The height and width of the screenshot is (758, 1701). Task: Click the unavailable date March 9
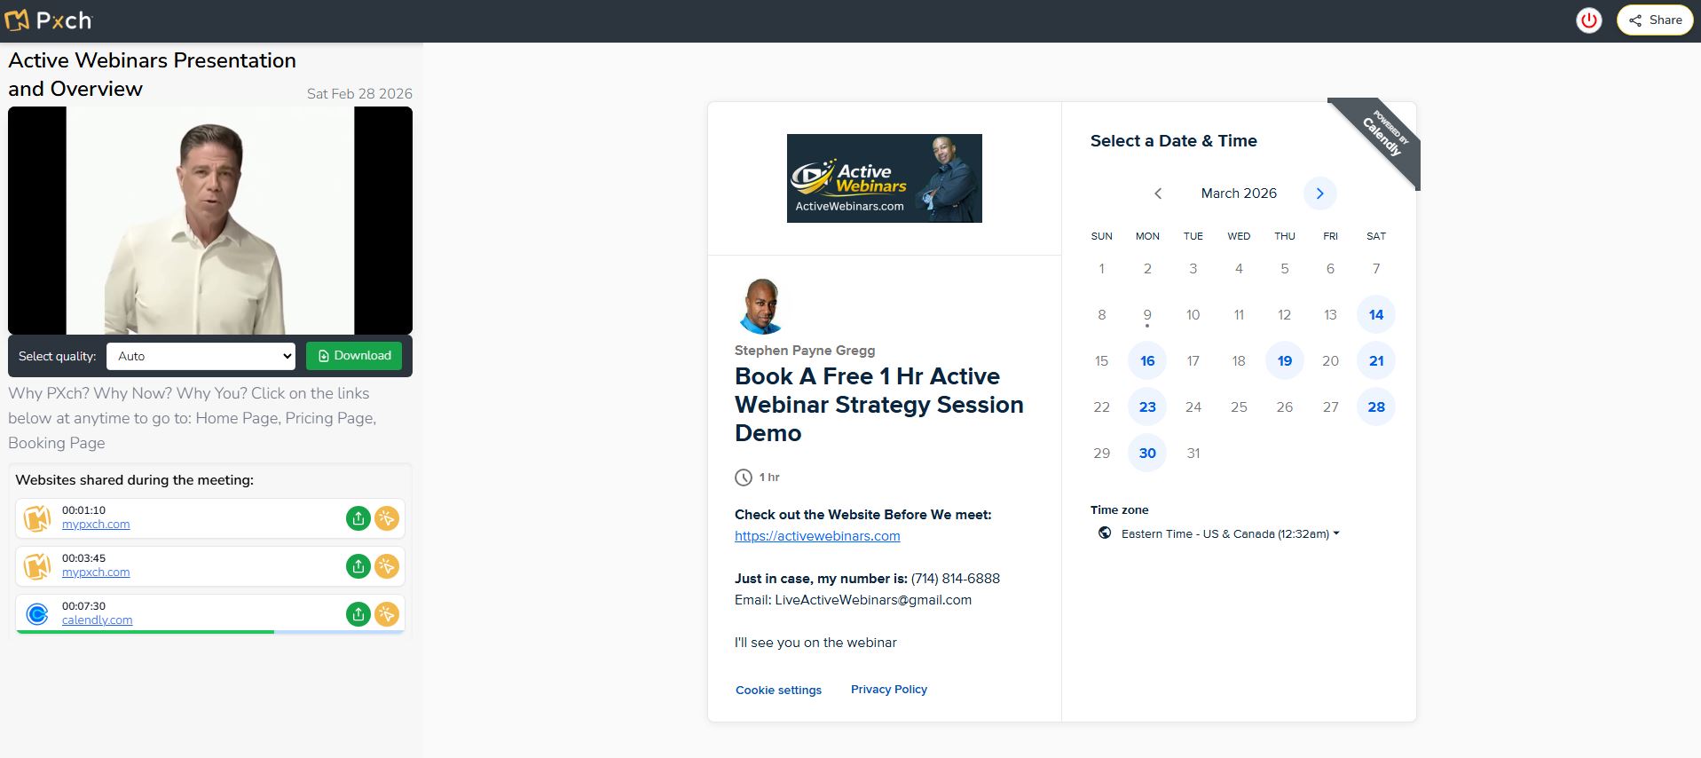tap(1147, 314)
